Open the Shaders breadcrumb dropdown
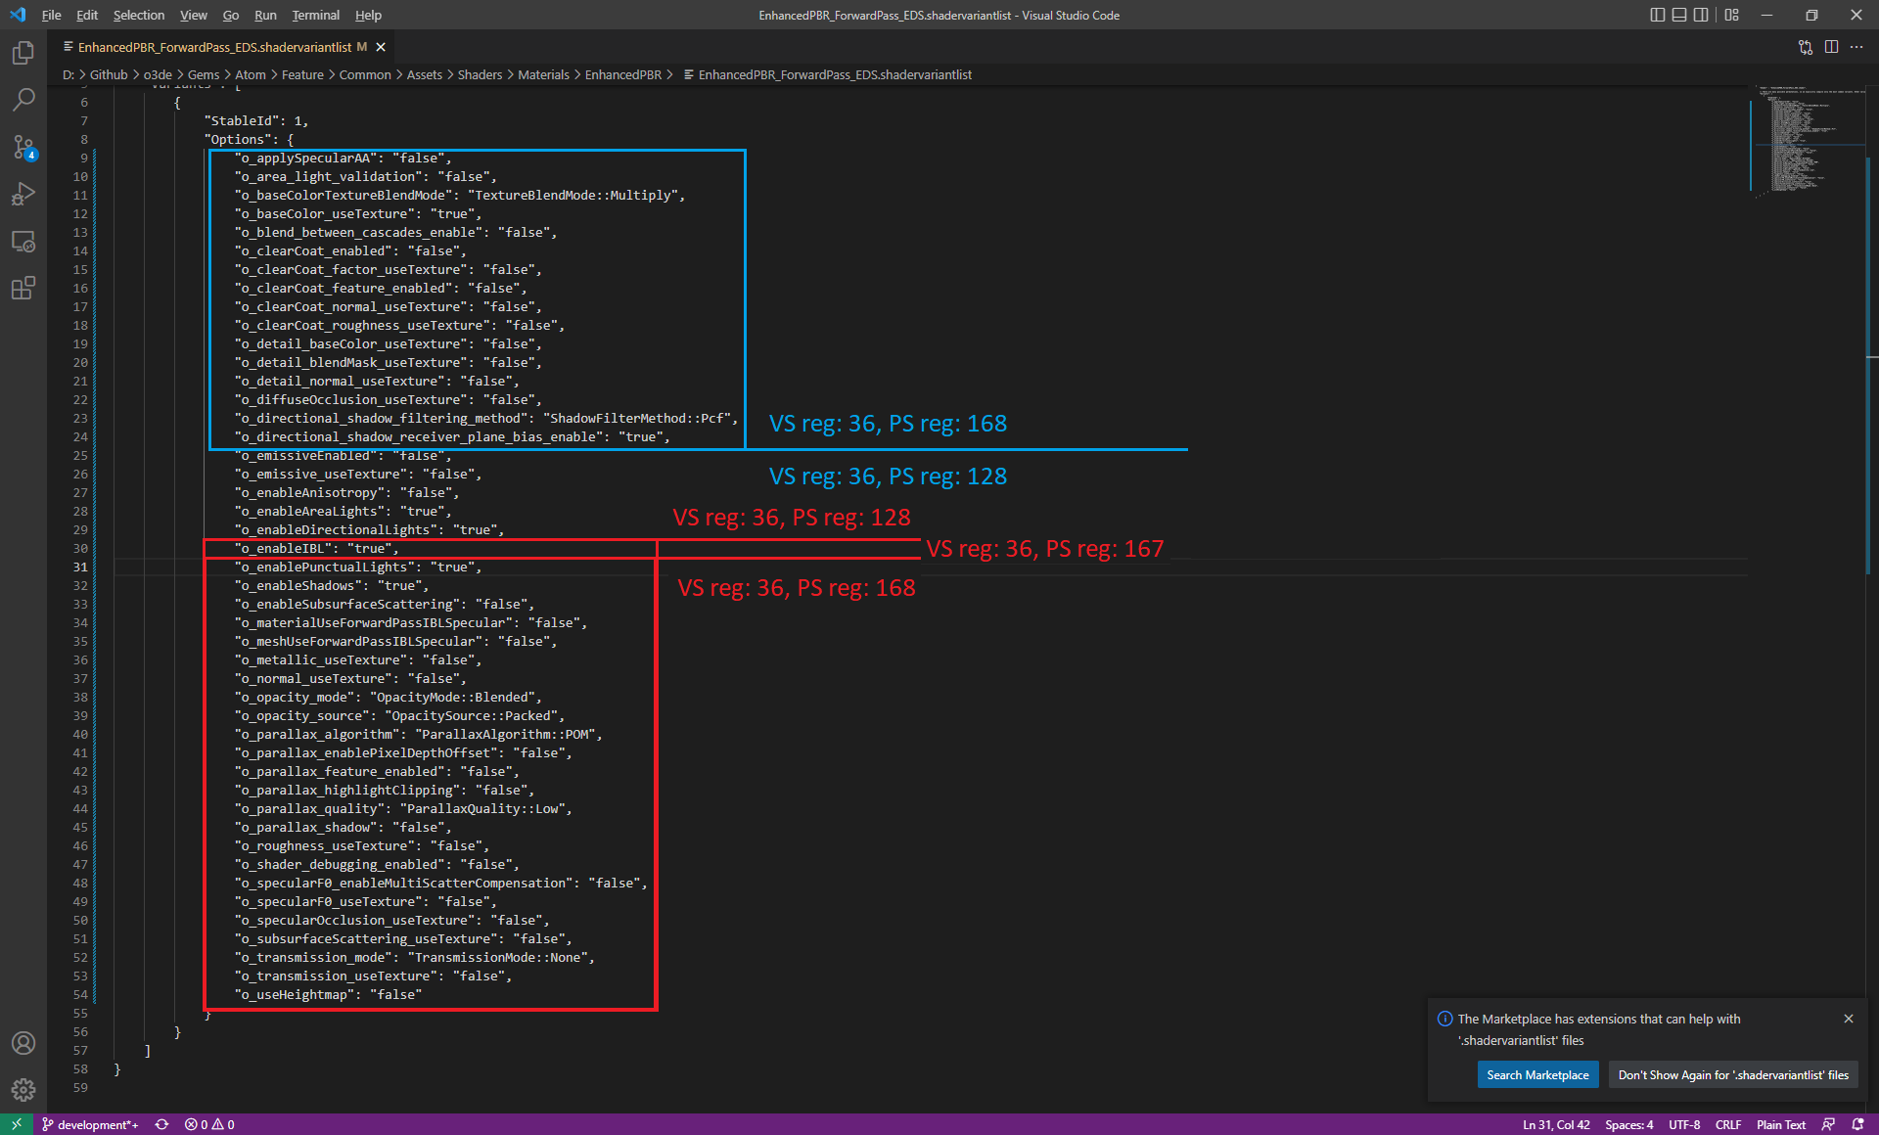Viewport: 1879px width, 1135px height. tap(480, 74)
